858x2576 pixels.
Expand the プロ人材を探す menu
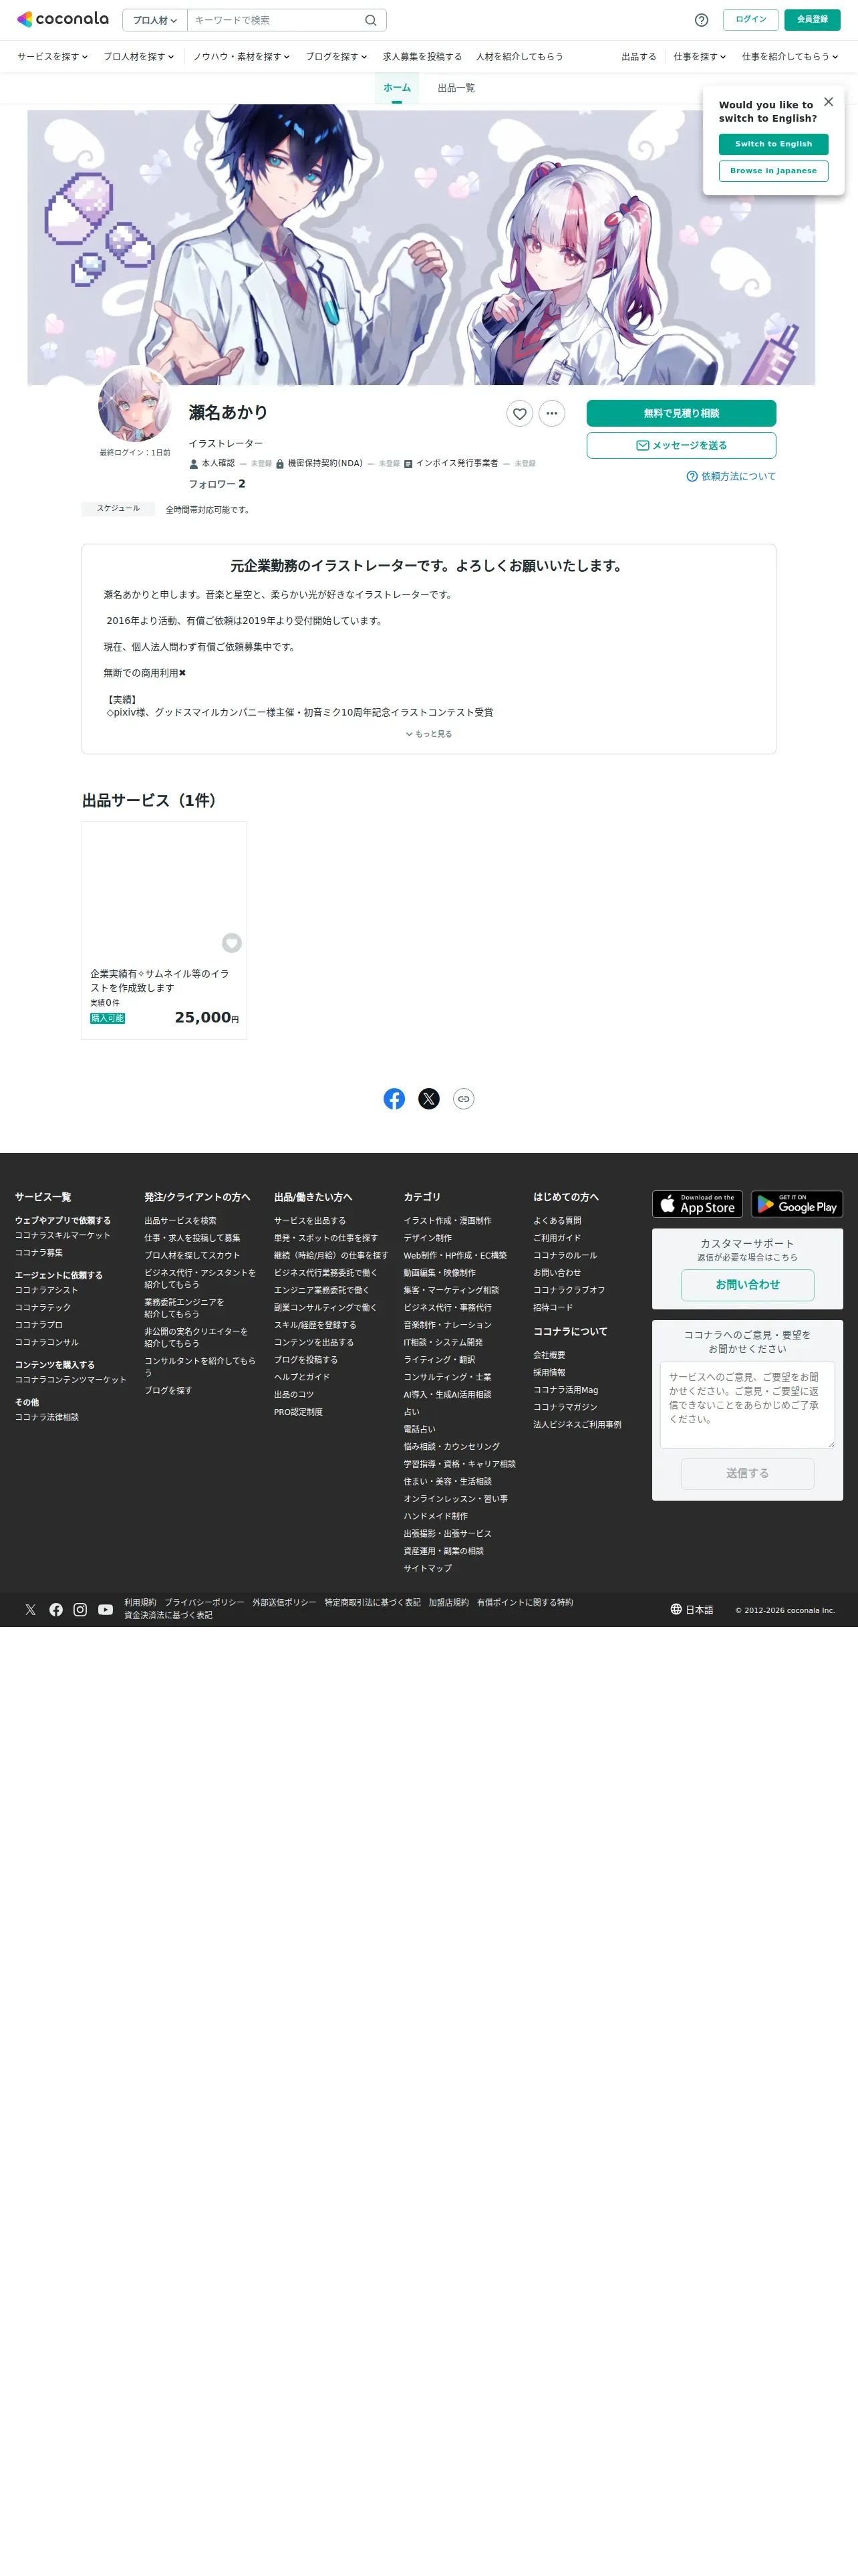click(x=139, y=57)
